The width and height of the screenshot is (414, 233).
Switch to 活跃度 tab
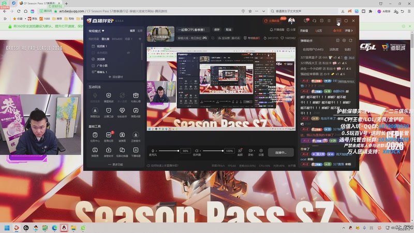point(334,49)
